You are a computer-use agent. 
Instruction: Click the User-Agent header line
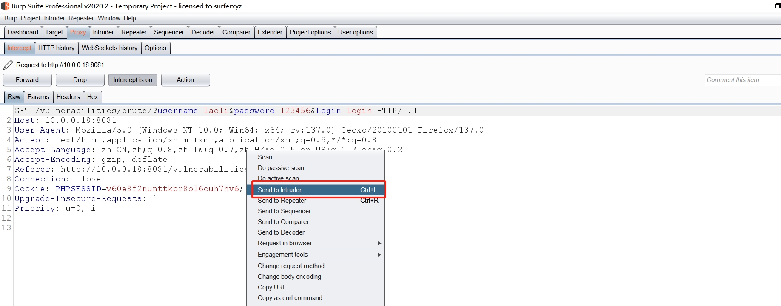(249, 130)
